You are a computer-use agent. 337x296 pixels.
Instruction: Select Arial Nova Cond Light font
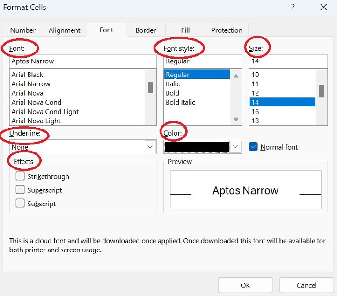click(x=45, y=112)
